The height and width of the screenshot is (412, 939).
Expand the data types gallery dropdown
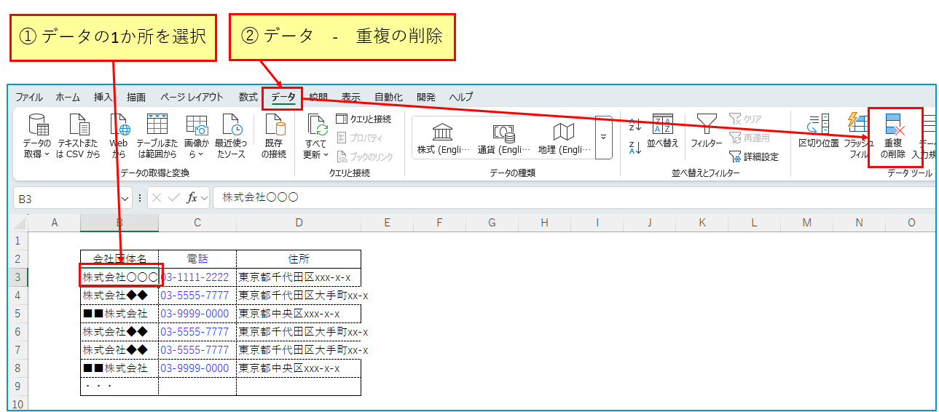[x=603, y=136]
